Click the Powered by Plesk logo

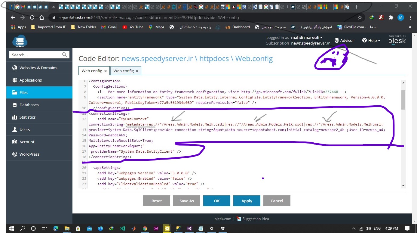coord(397,40)
